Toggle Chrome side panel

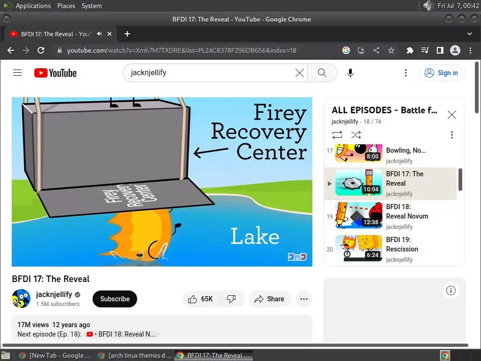pyautogui.click(x=440, y=50)
